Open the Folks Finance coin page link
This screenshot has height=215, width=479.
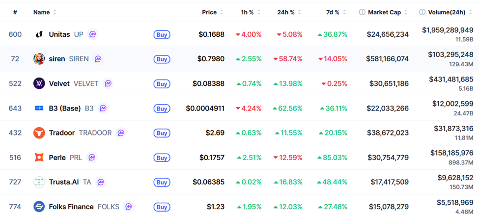tap(72, 207)
